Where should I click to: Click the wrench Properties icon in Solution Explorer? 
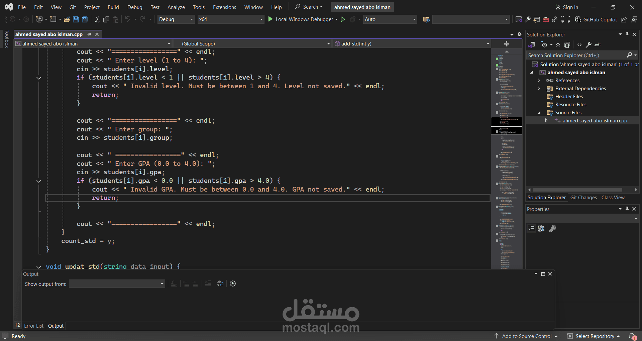588,45
